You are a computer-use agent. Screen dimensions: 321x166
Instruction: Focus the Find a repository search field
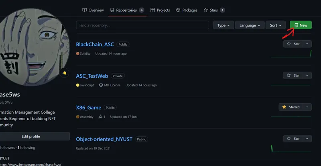(x=142, y=25)
